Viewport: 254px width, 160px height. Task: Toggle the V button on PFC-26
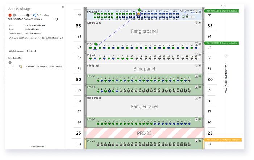tap(196, 119)
